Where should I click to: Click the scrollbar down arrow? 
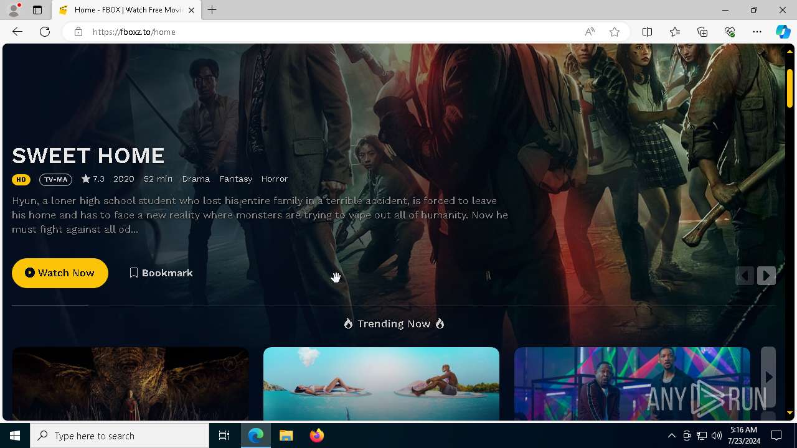click(790, 413)
